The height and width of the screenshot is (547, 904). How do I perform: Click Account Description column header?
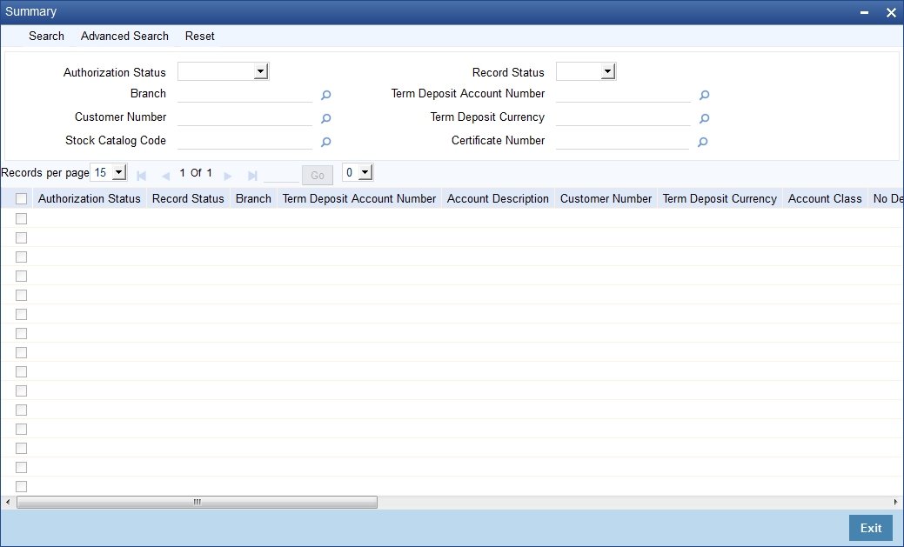[498, 199]
